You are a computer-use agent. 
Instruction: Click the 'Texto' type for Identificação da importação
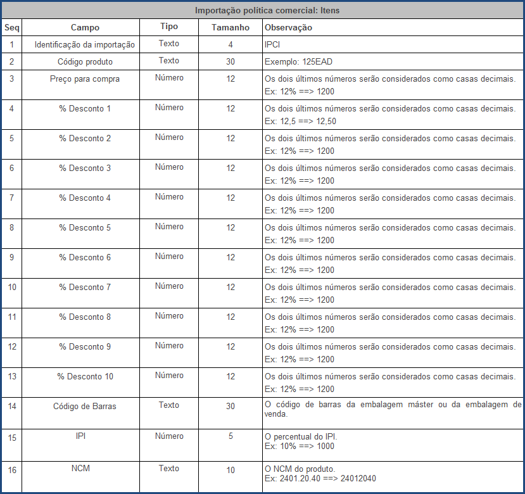(x=169, y=44)
